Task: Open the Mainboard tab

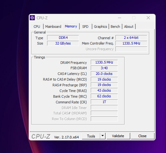Action: 53,27
